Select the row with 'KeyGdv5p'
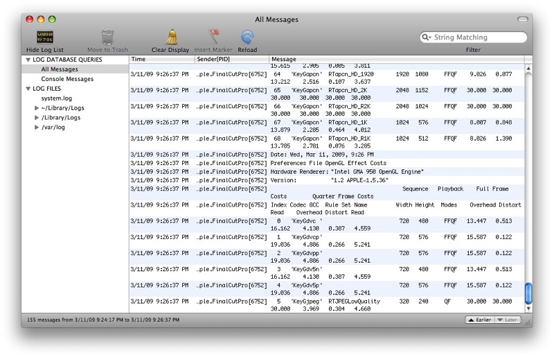Image resolution: width=554 pixels, height=357 pixels. tap(327, 289)
